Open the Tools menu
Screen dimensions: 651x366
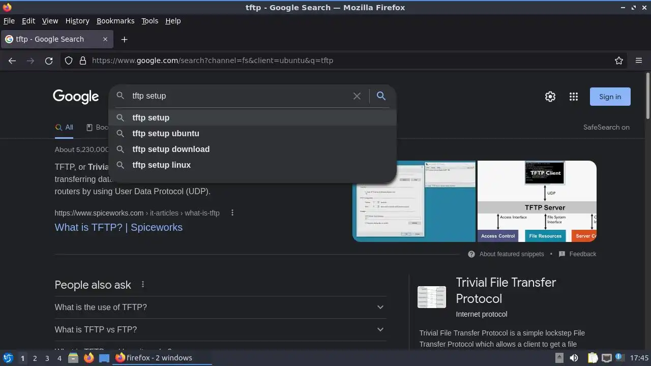pos(150,21)
